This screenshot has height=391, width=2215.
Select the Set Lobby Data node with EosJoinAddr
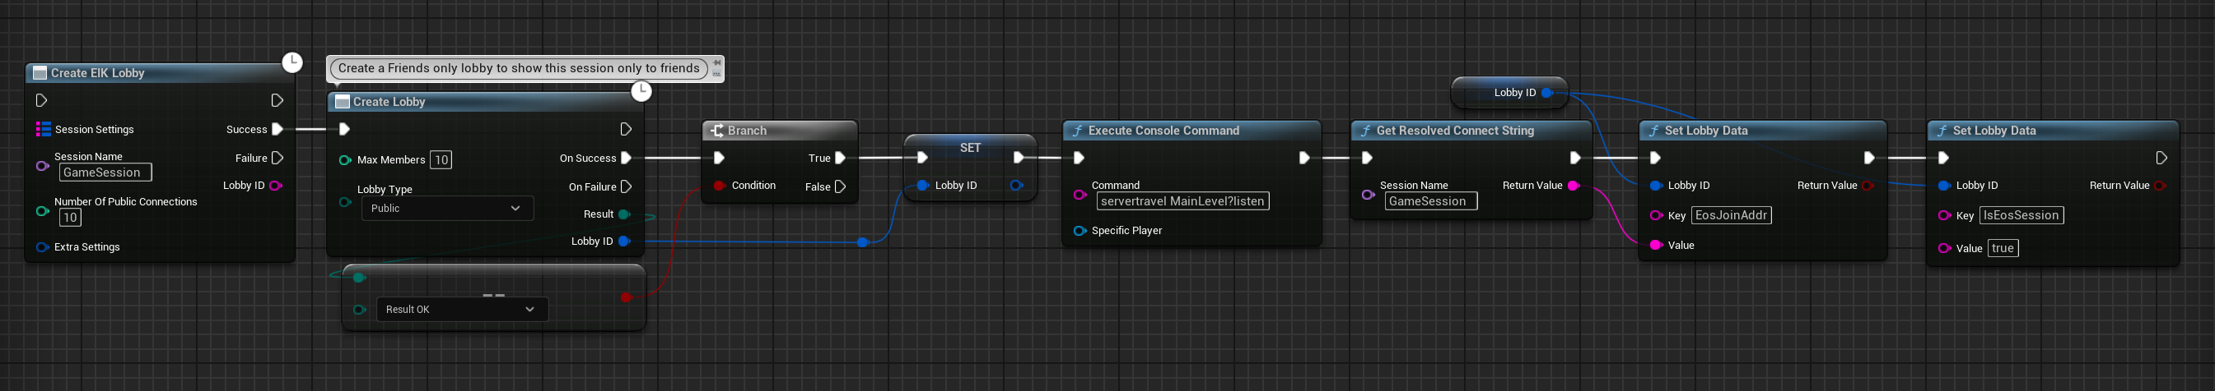click(1761, 131)
